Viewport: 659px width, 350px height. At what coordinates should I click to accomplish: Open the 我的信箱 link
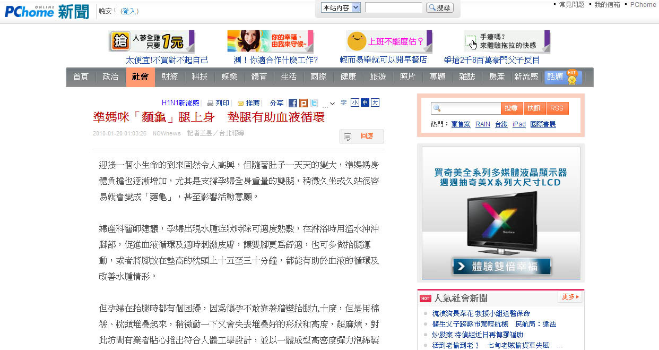click(607, 4)
